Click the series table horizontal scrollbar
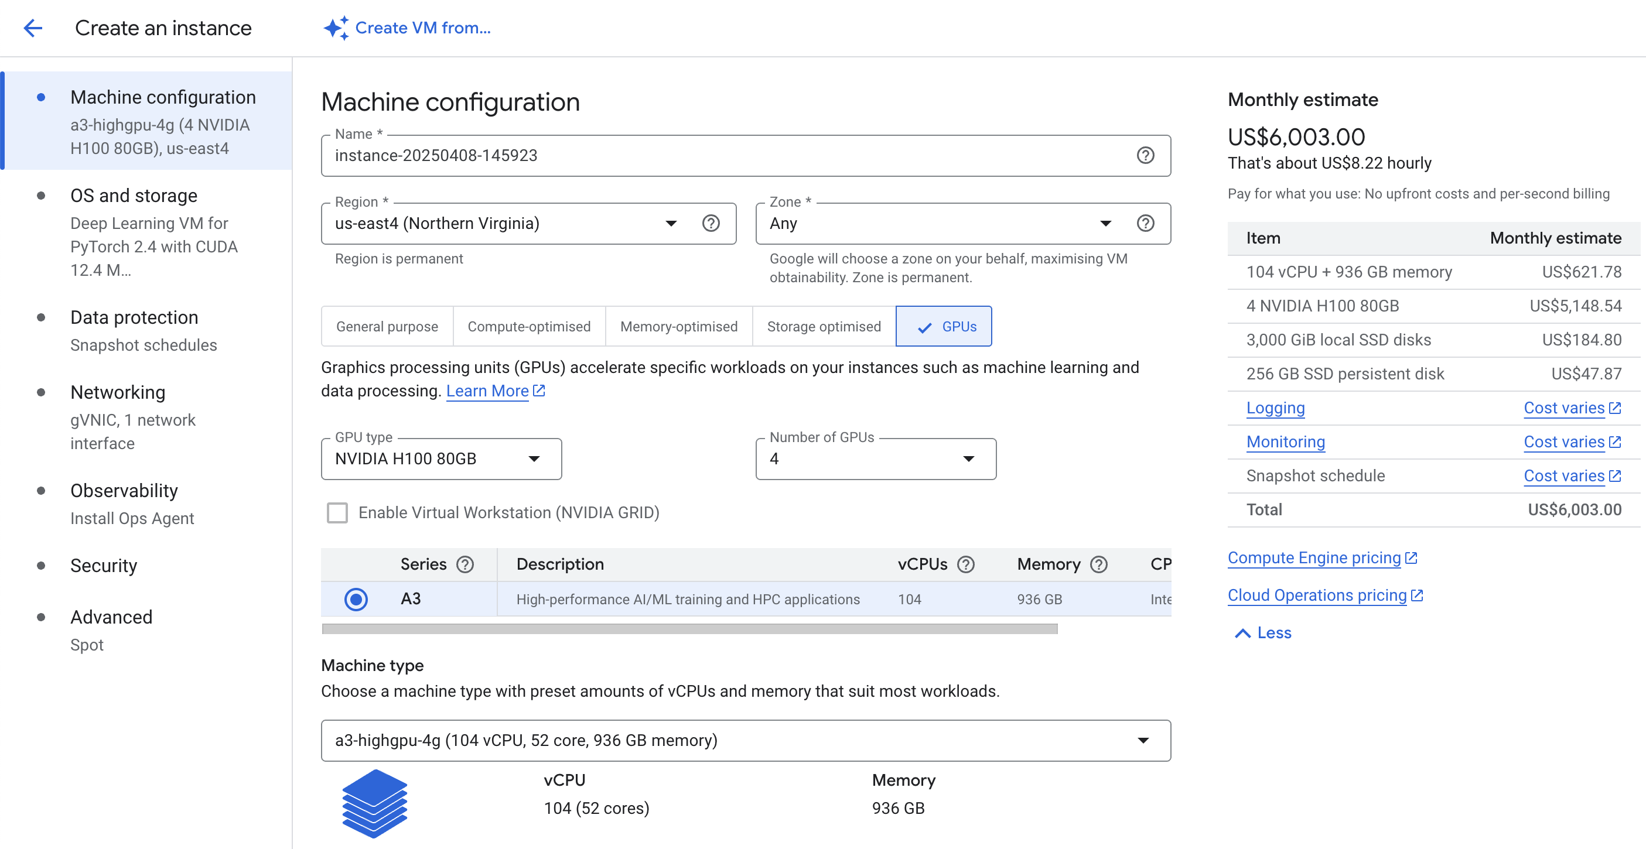 coord(689,629)
